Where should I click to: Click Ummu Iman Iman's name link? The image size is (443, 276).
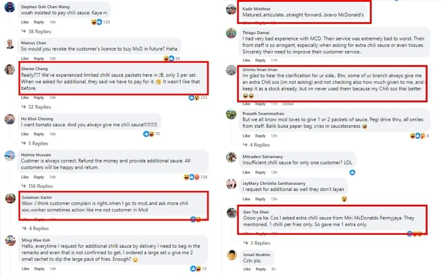point(260,70)
